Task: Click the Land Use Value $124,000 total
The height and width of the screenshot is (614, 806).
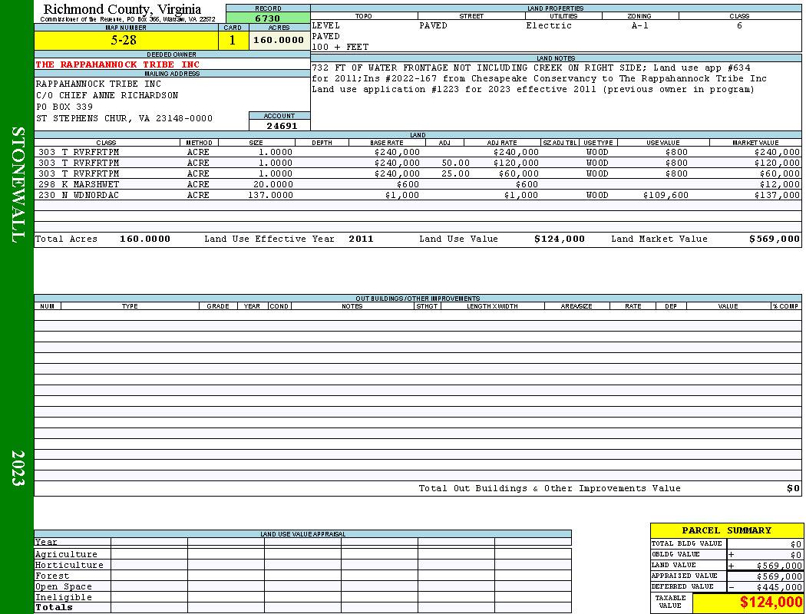Action: coord(560,239)
